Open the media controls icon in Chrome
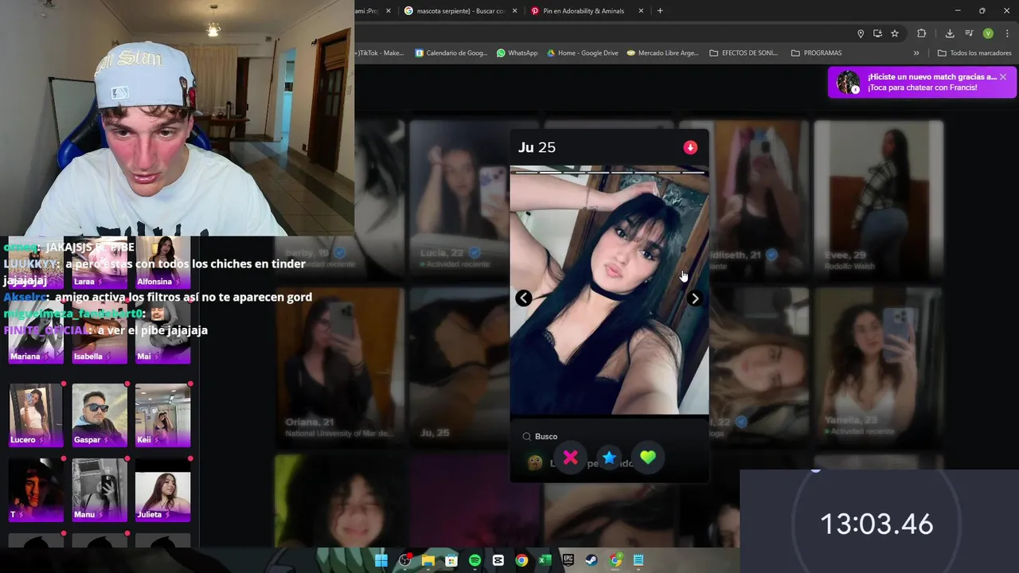Viewport: 1019px width, 573px height. 969,33
